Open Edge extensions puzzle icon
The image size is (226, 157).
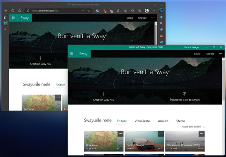118,11
